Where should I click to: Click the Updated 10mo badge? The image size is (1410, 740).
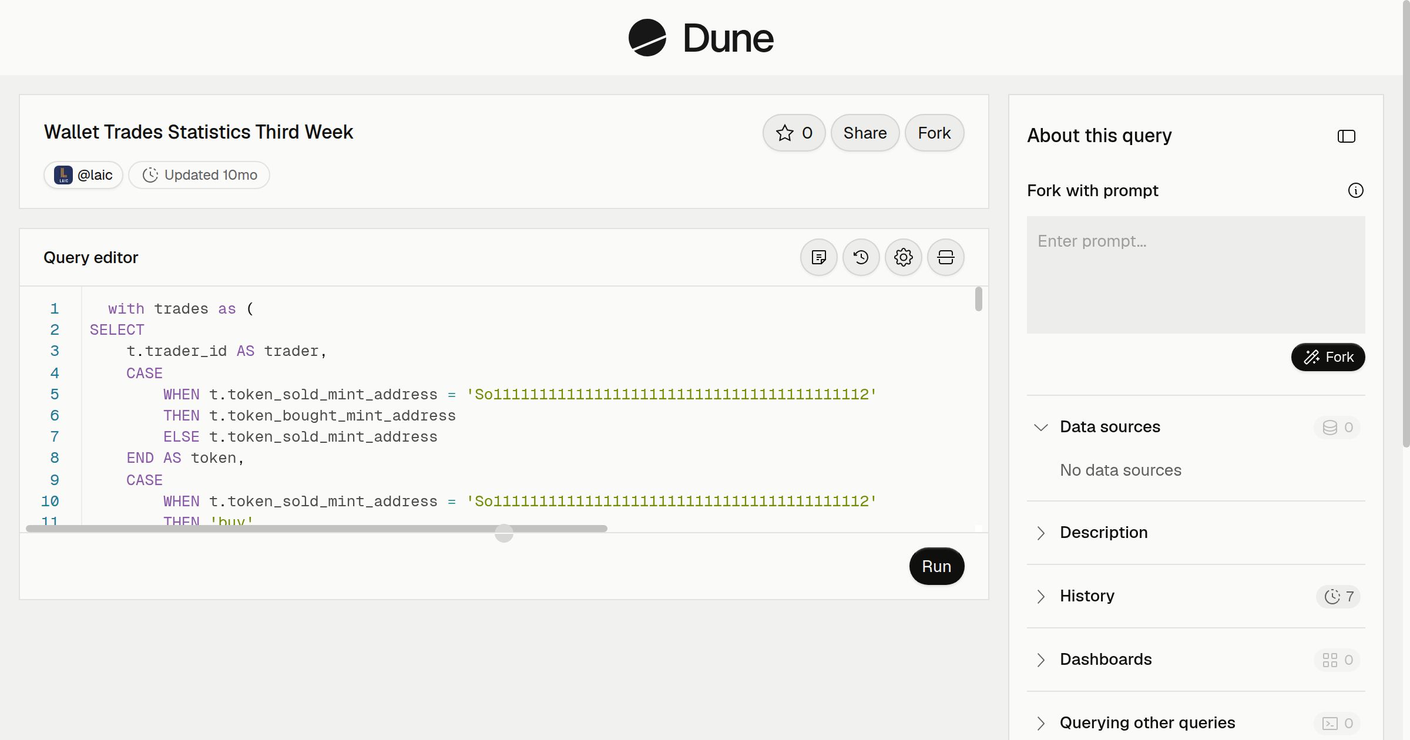199,175
